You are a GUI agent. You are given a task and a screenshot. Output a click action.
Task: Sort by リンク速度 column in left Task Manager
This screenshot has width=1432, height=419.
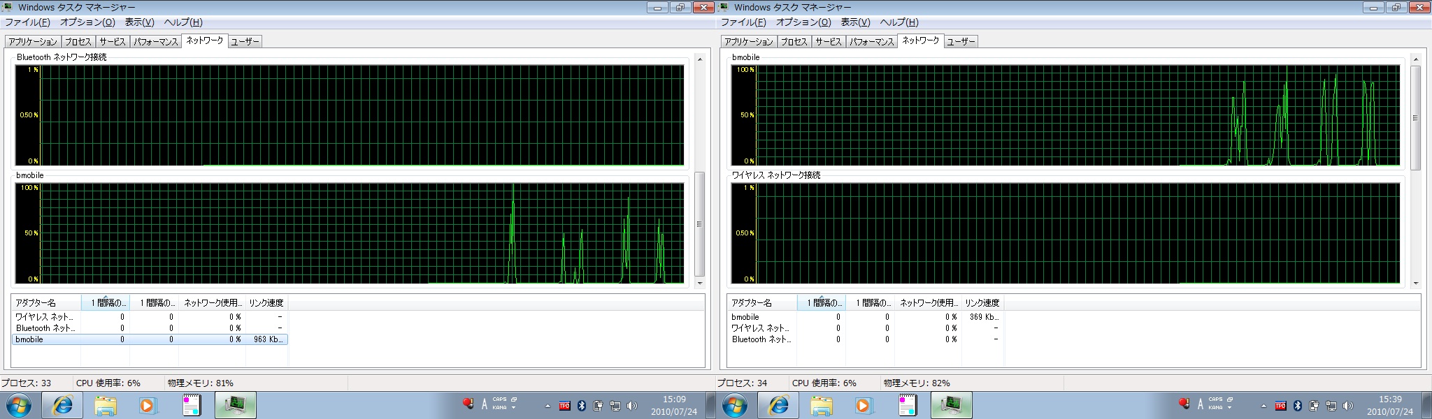pyautogui.click(x=266, y=302)
